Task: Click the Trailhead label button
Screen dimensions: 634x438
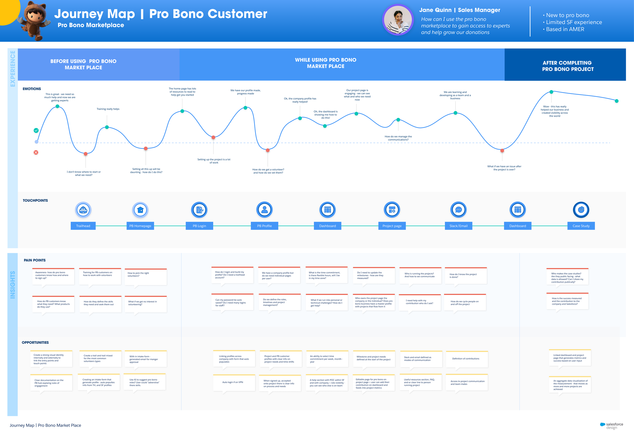Action: tap(83, 226)
